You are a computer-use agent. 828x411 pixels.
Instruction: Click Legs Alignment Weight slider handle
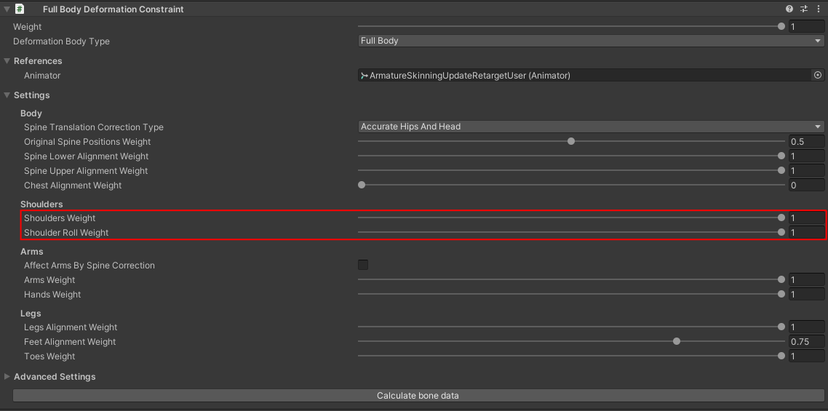(781, 327)
